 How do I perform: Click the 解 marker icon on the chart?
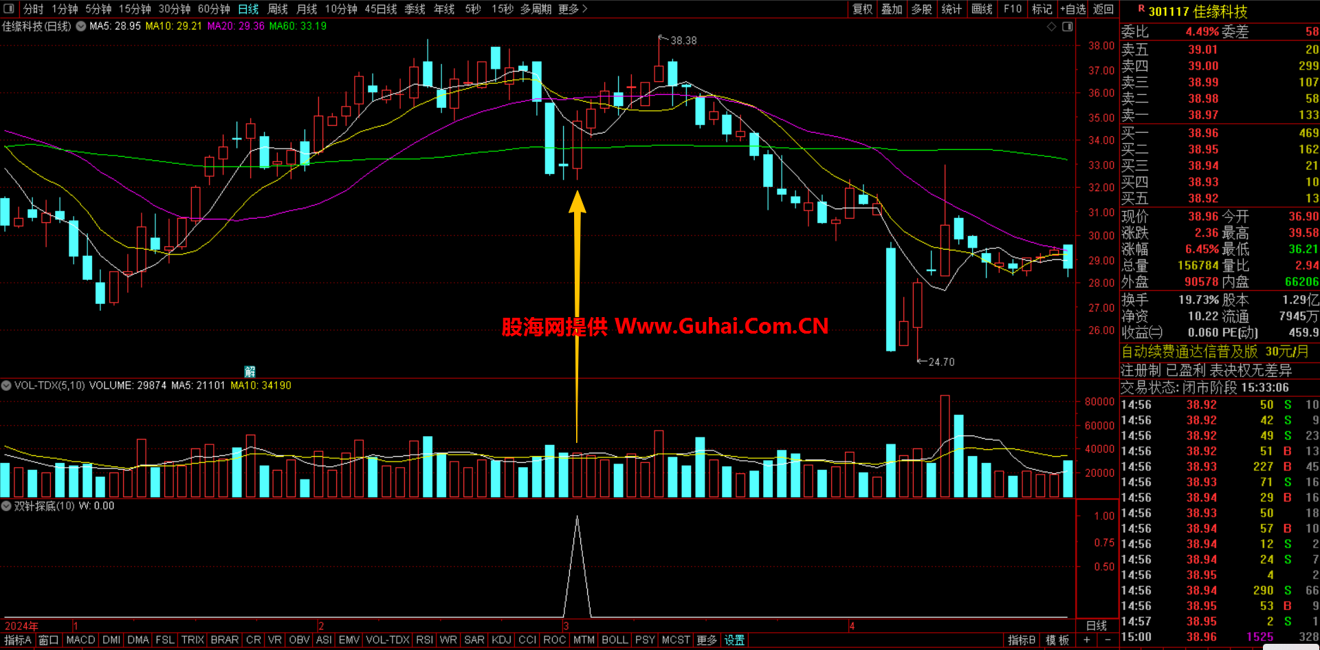point(250,371)
